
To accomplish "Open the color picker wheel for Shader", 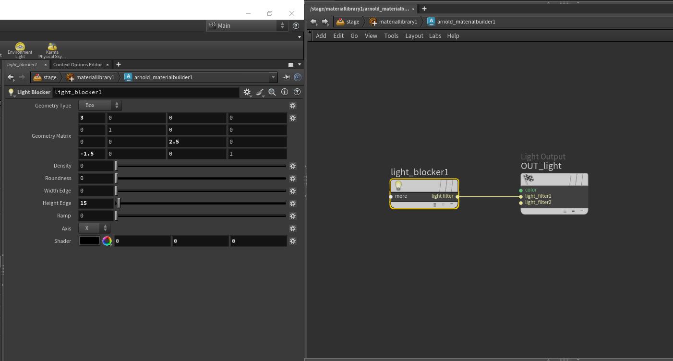I will point(107,241).
